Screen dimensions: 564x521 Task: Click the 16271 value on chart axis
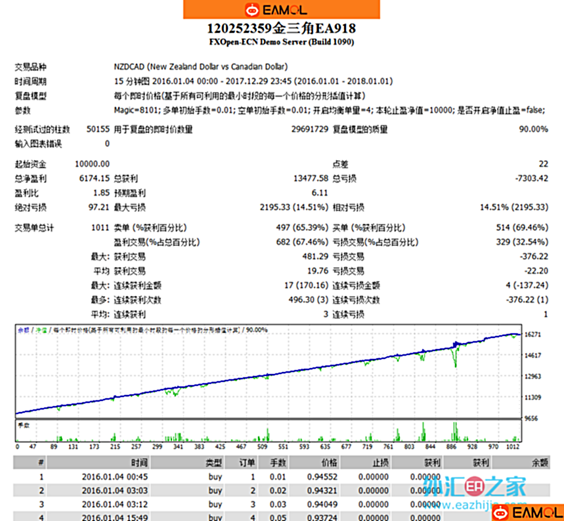(x=534, y=335)
